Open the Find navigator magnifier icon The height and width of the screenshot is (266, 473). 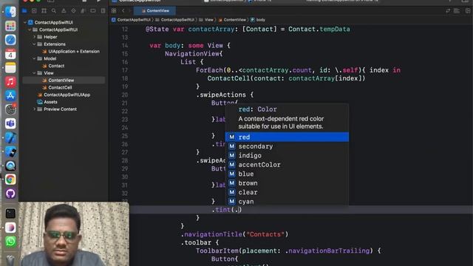[x=54, y=11]
